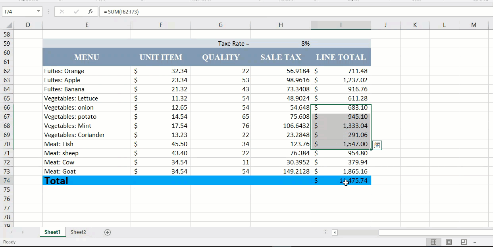Select column K header

pos(415,25)
